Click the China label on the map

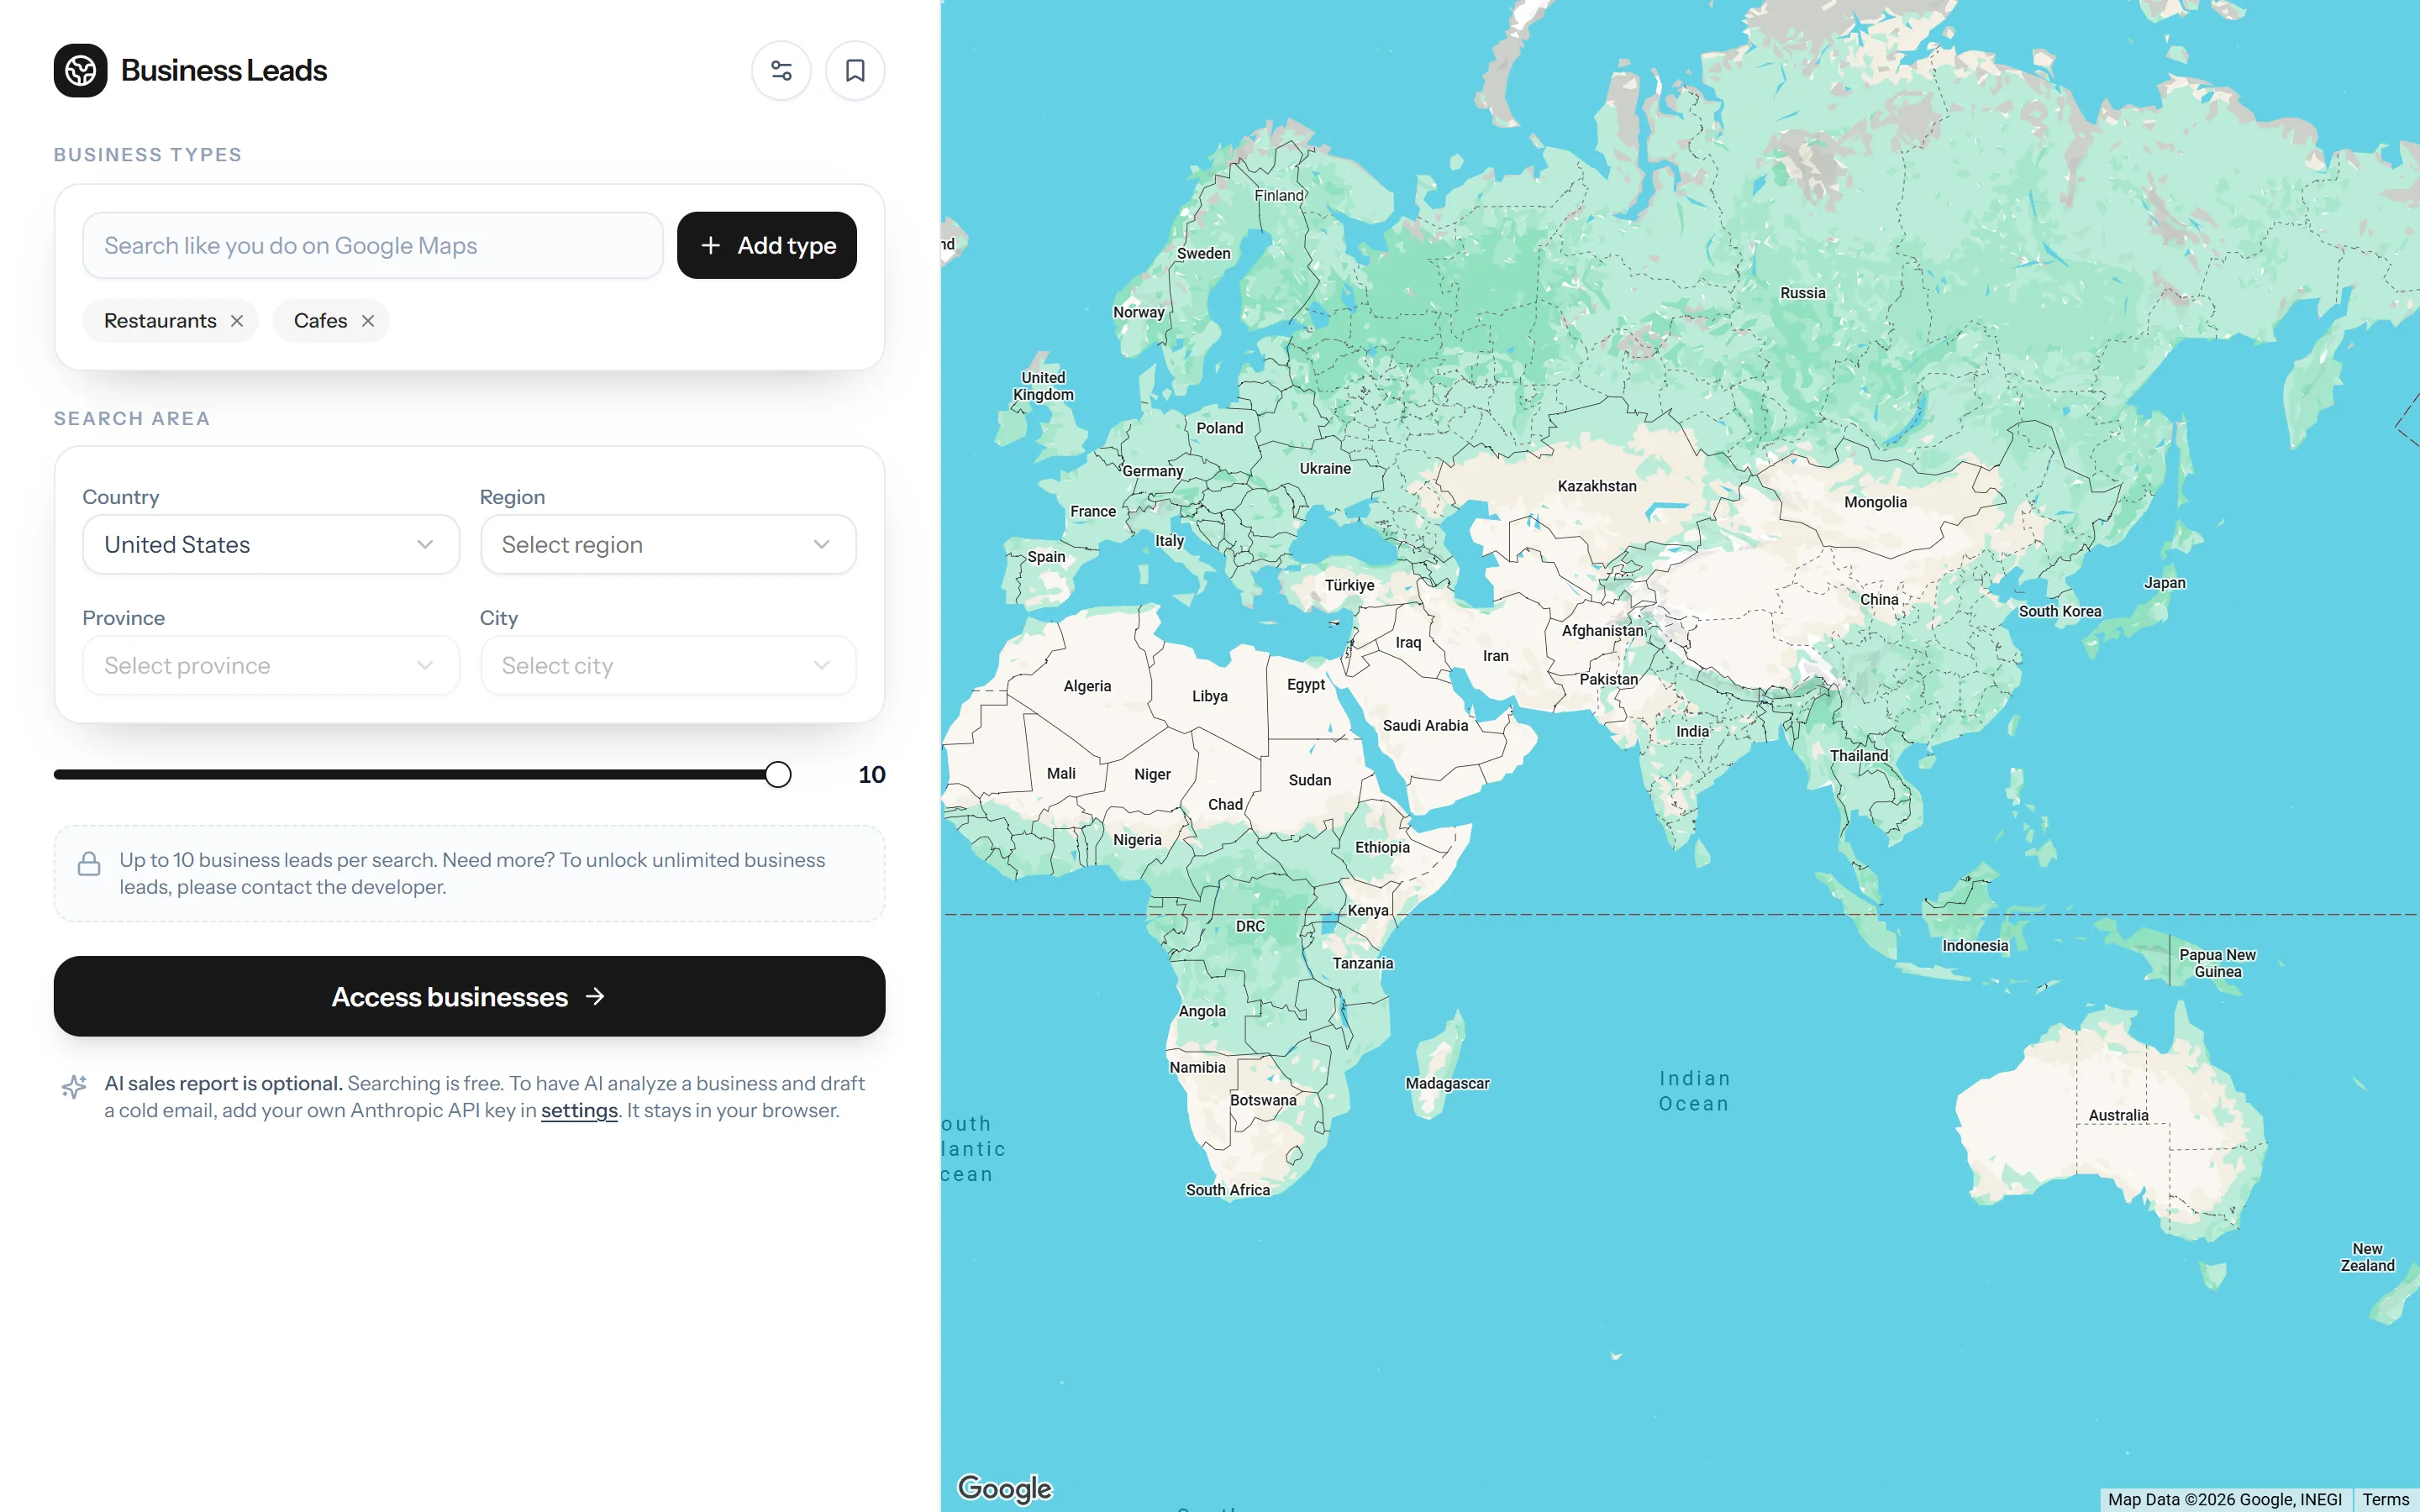coord(1879,600)
